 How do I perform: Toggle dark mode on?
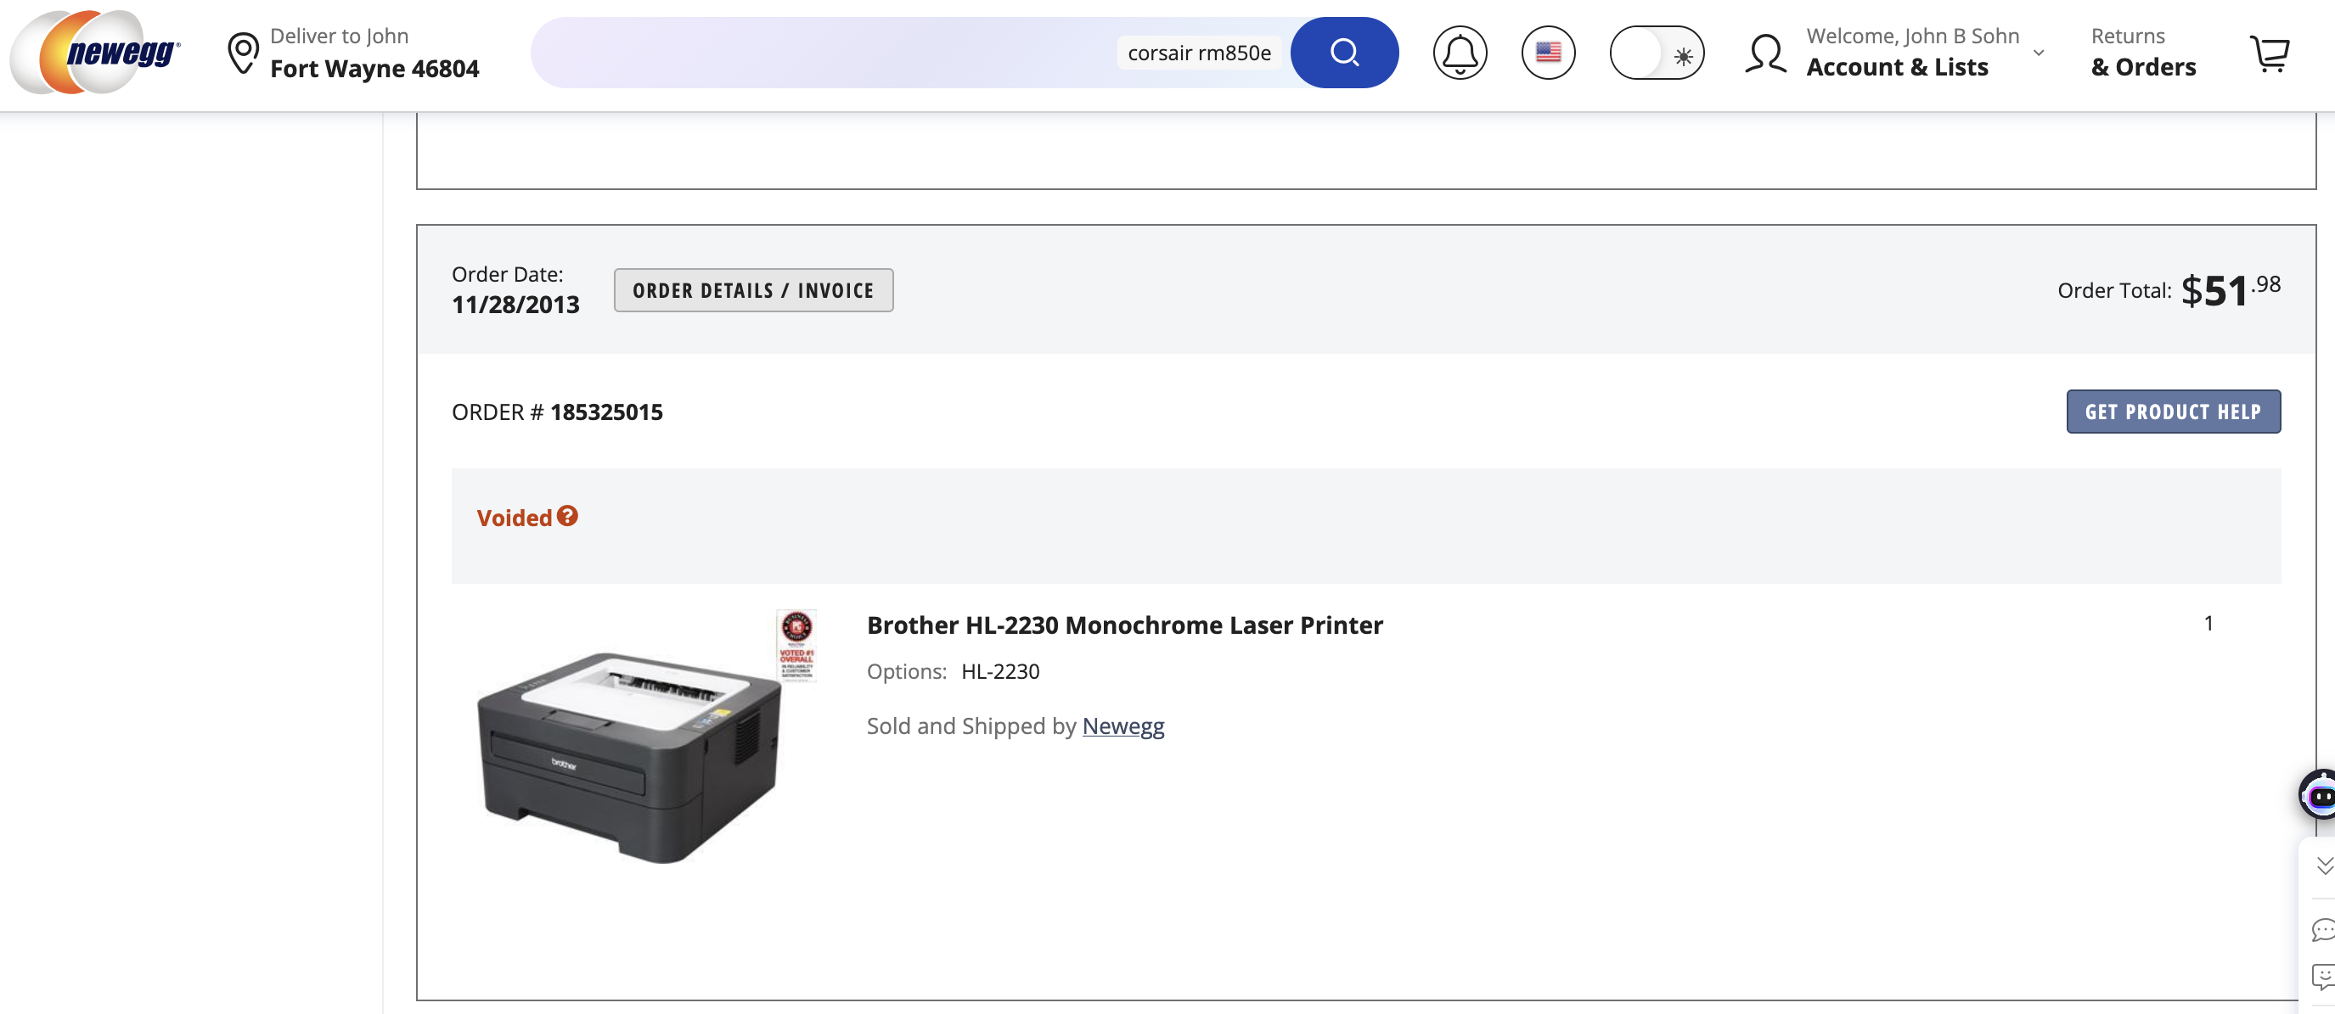pos(1658,53)
